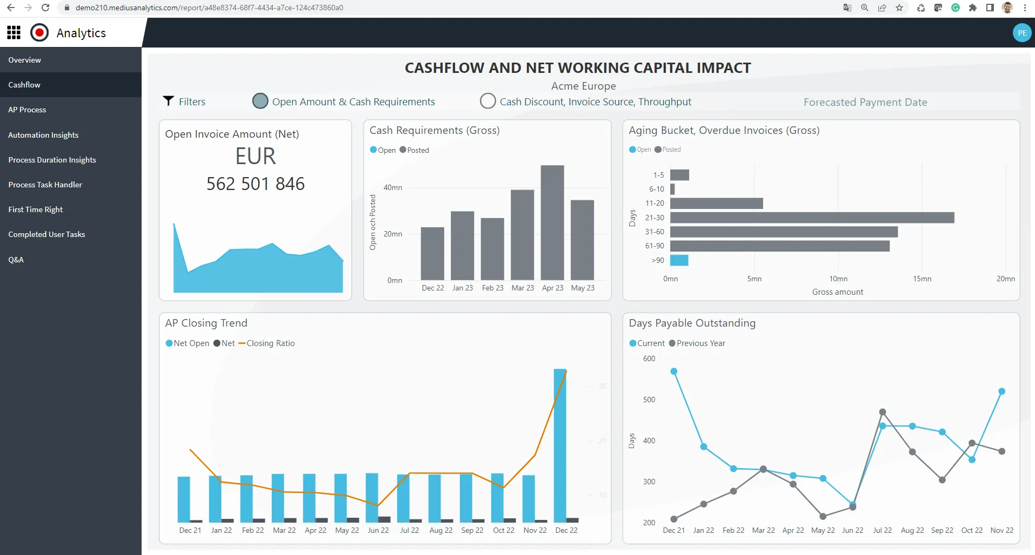The height and width of the screenshot is (555, 1035).
Task: Open the Grammarly extension icon
Action: pyautogui.click(x=956, y=8)
